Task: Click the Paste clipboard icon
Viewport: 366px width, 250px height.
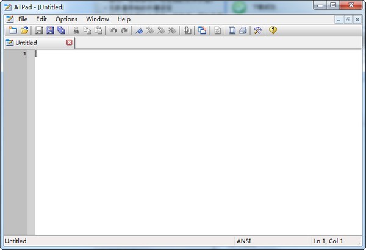Action: [x=98, y=30]
